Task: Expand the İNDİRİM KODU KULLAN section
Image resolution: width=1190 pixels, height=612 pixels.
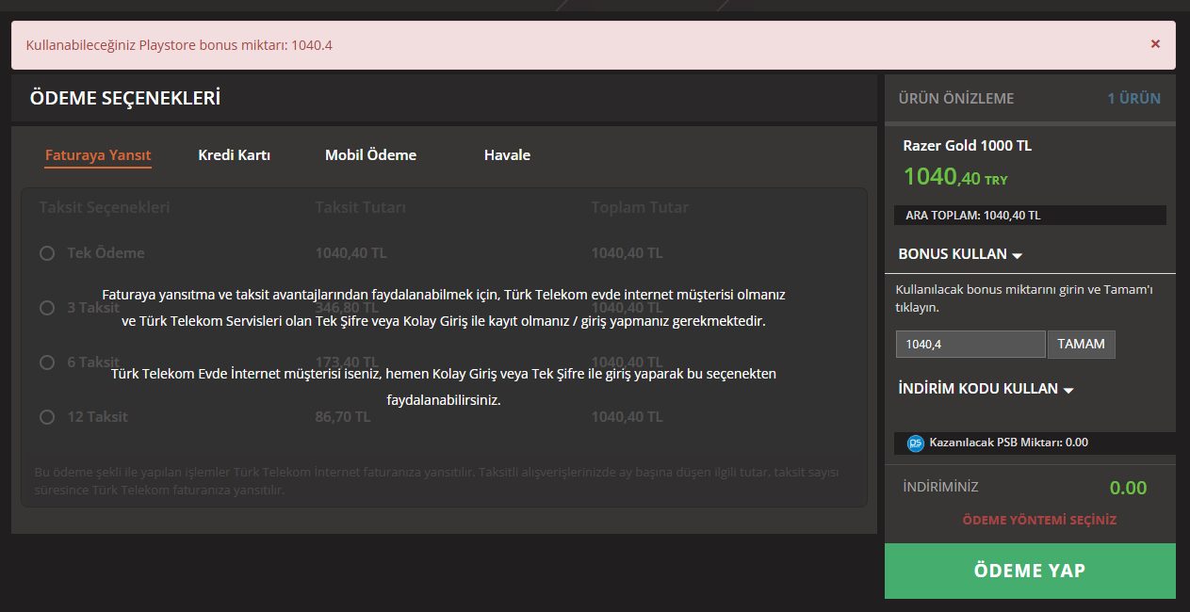Action: coord(986,389)
